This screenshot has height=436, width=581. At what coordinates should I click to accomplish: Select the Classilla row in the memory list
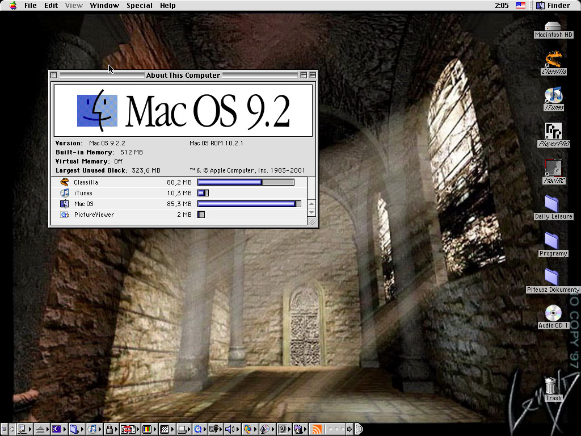click(179, 182)
